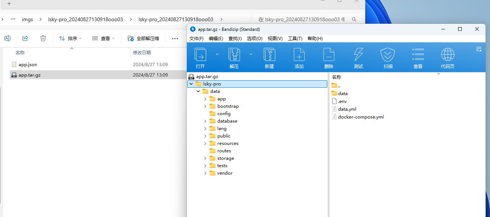This screenshot has width=490, height=217.
Task: Open the File (文件) menu
Action: (197, 39)
